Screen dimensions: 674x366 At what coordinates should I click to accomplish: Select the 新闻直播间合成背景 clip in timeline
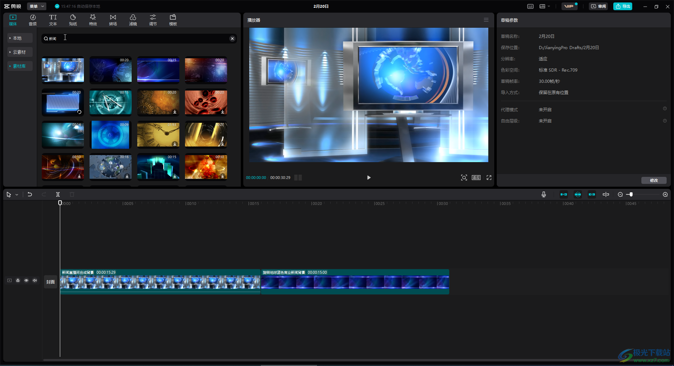point(160,282)
